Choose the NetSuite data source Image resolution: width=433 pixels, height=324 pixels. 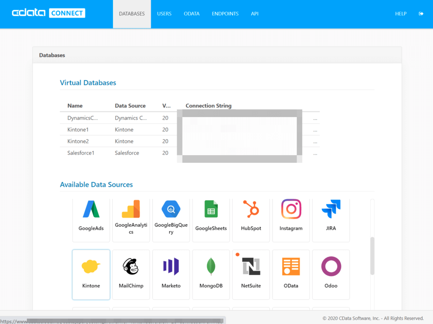(x=251, y=275)
